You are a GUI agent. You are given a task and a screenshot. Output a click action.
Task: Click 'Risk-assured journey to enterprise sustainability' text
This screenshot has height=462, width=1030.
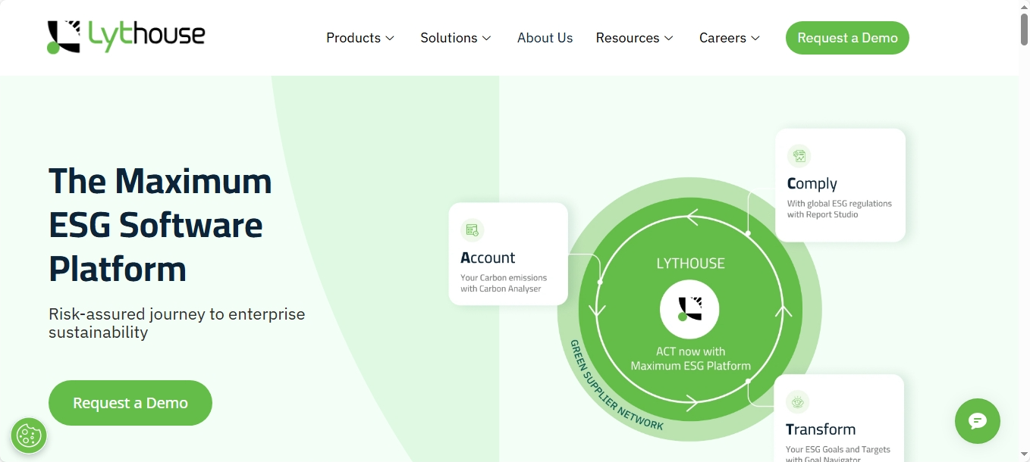tap(177, 323)
